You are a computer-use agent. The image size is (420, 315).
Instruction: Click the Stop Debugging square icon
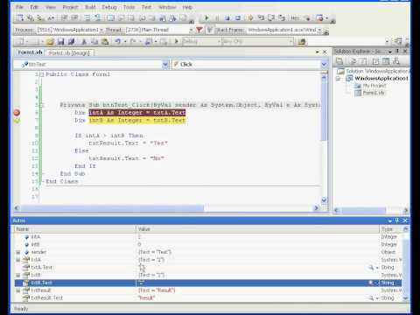227,18
